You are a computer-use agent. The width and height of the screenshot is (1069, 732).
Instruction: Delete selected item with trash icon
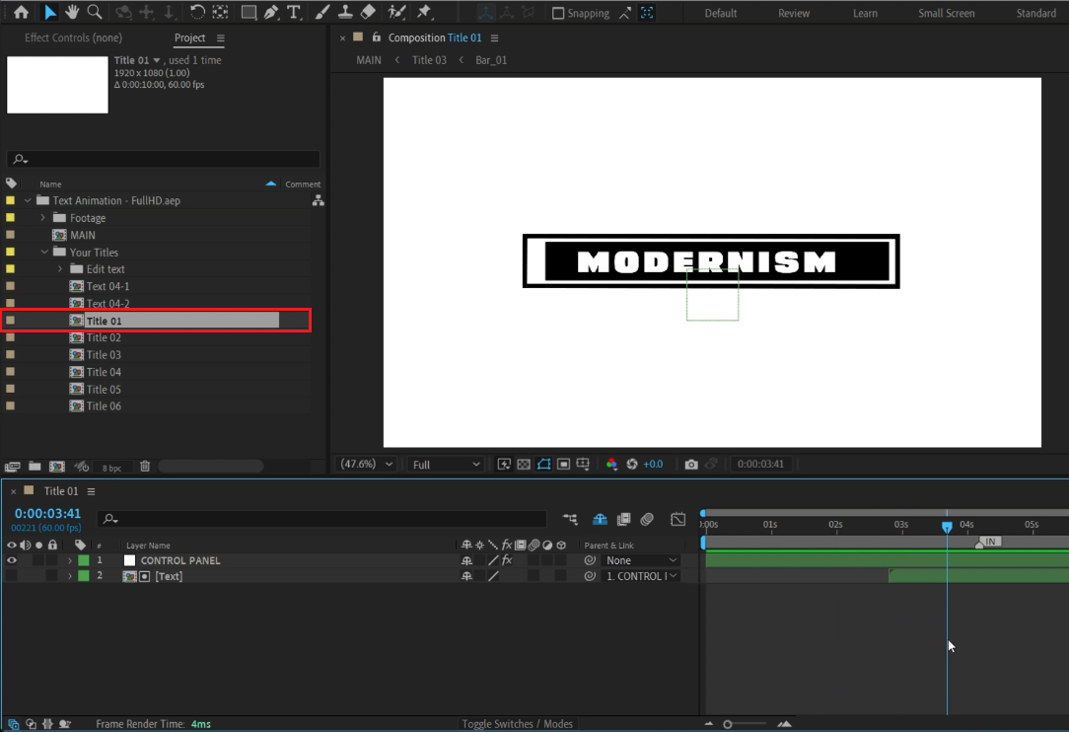(x=145, y=467)
